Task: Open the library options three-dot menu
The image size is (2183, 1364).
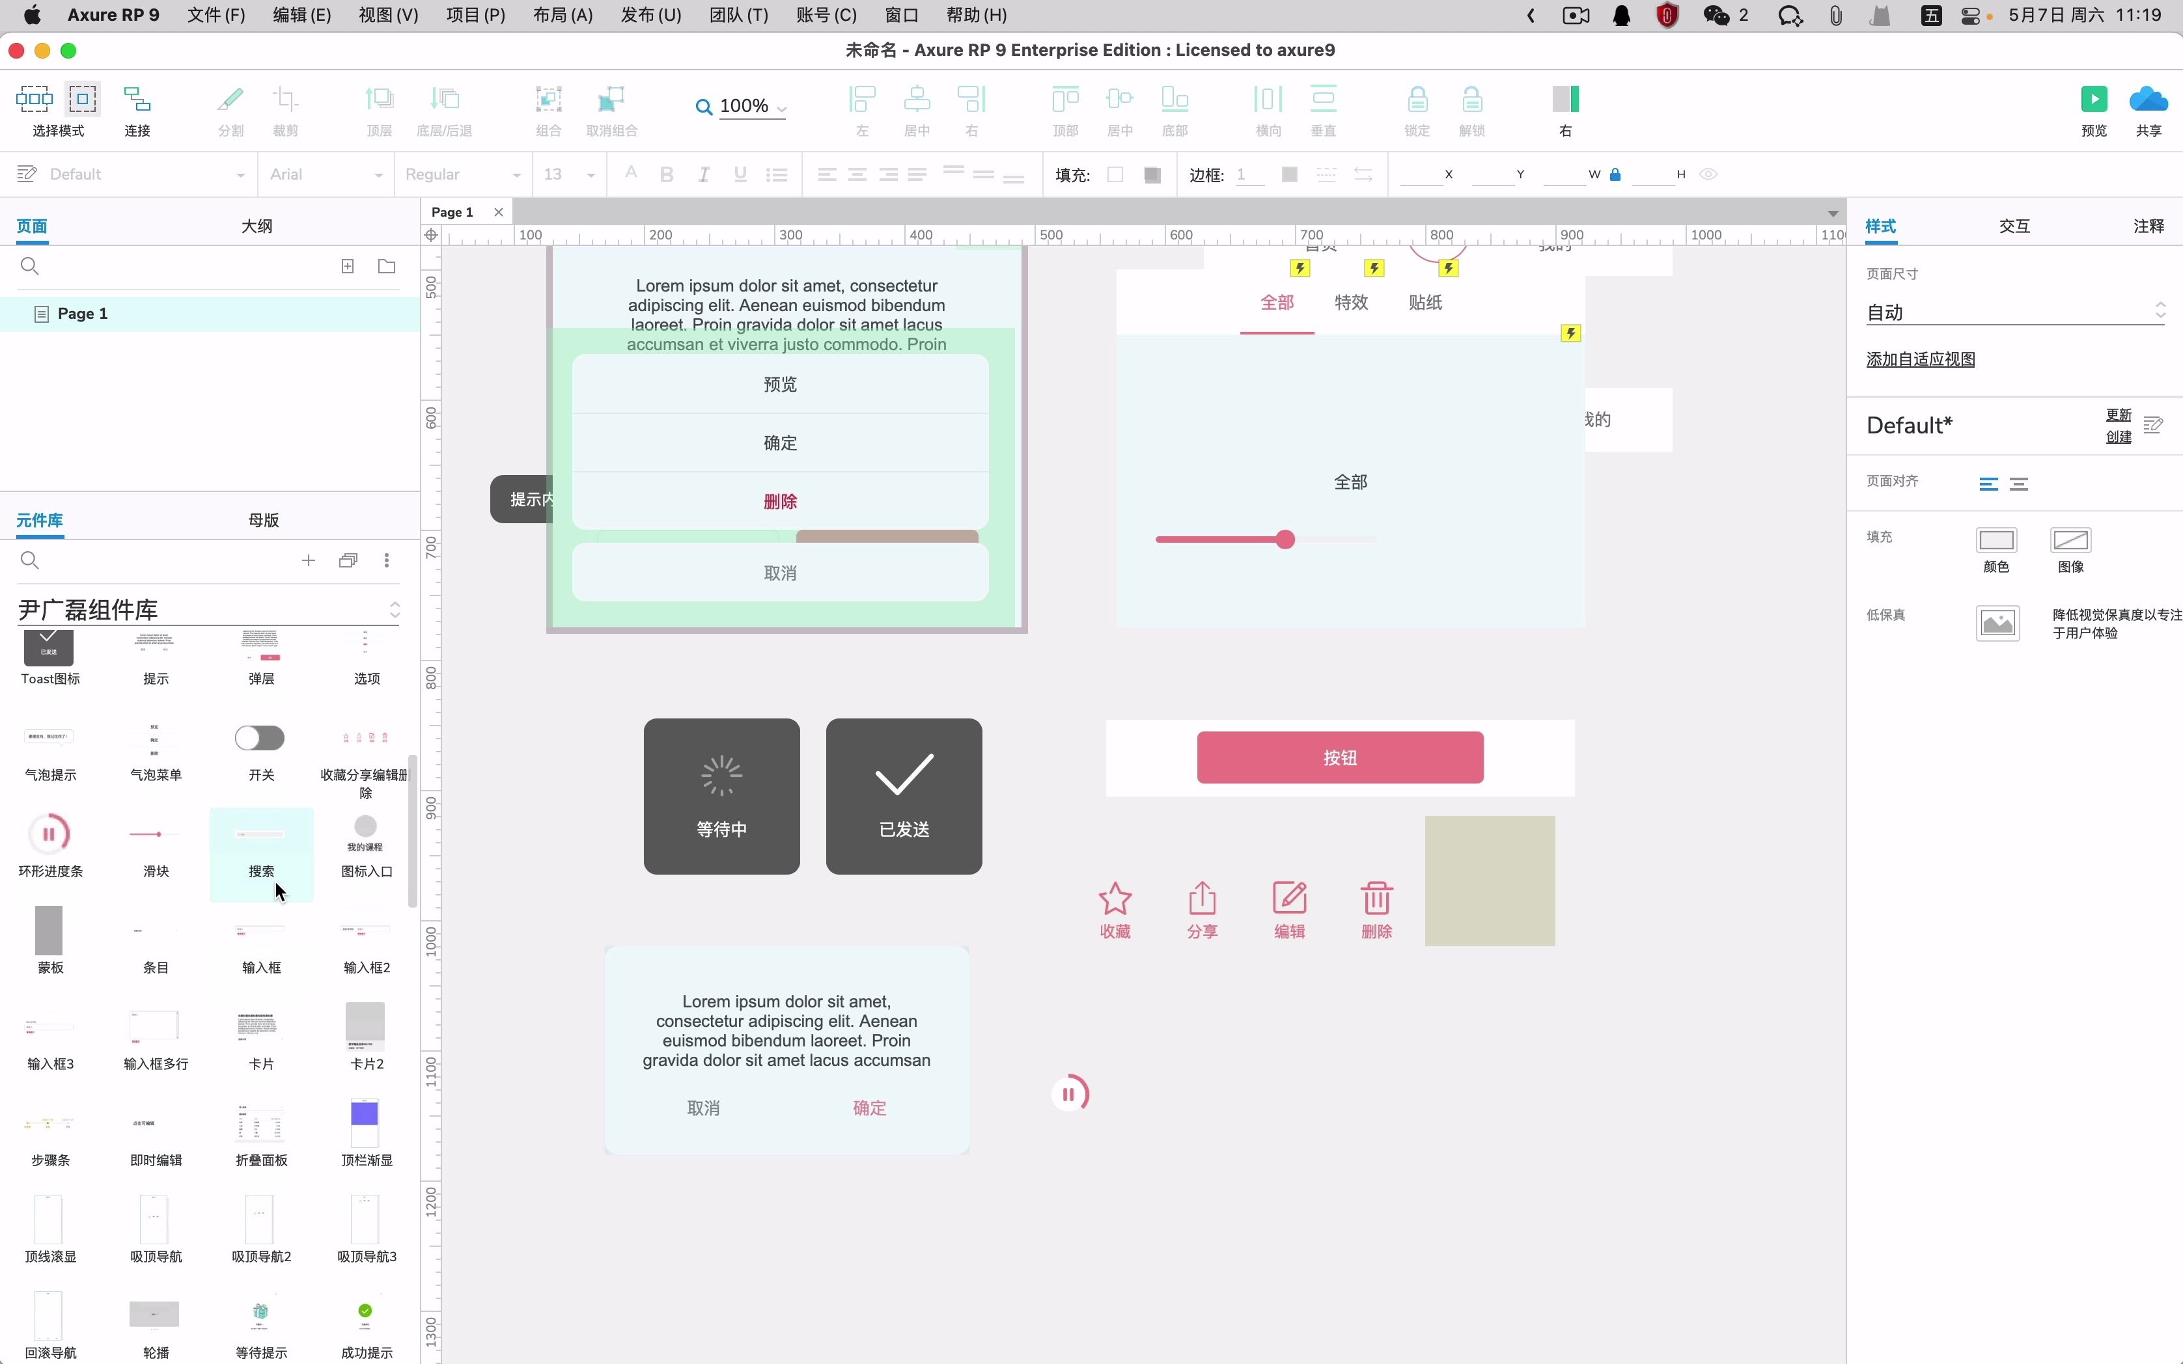Action: (x=386, y=561)
